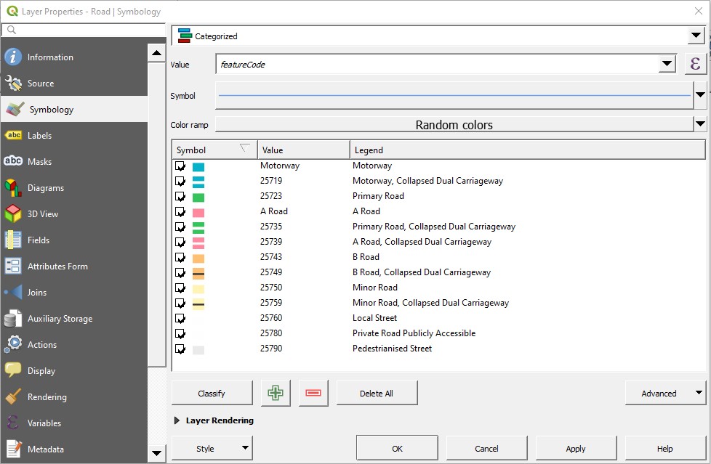Disable the Pedestrianised Street category
The width and height of the screenshot is (711, 464).
pos(178,349)
